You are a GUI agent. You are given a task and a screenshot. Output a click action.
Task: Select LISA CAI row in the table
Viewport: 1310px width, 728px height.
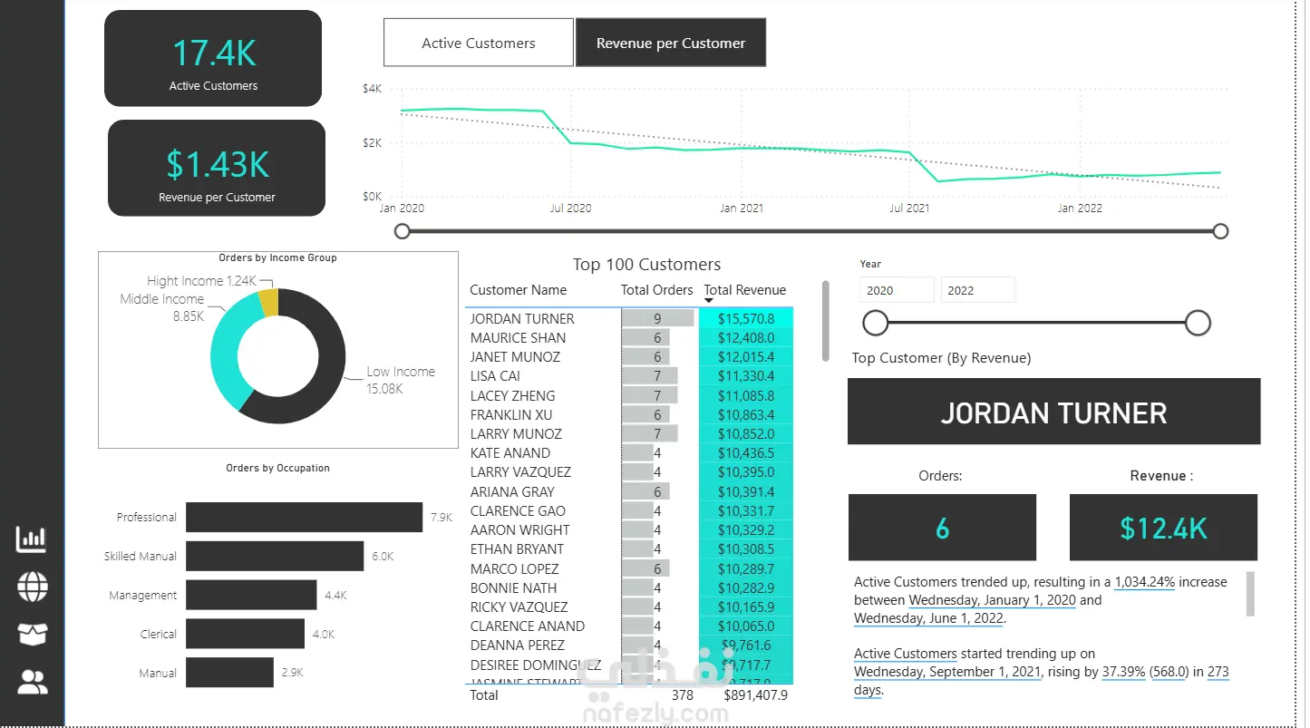click(629, 375)
